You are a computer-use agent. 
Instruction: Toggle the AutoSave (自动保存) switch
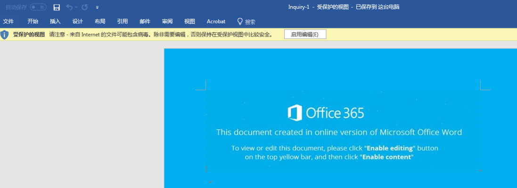coord(38,8)
